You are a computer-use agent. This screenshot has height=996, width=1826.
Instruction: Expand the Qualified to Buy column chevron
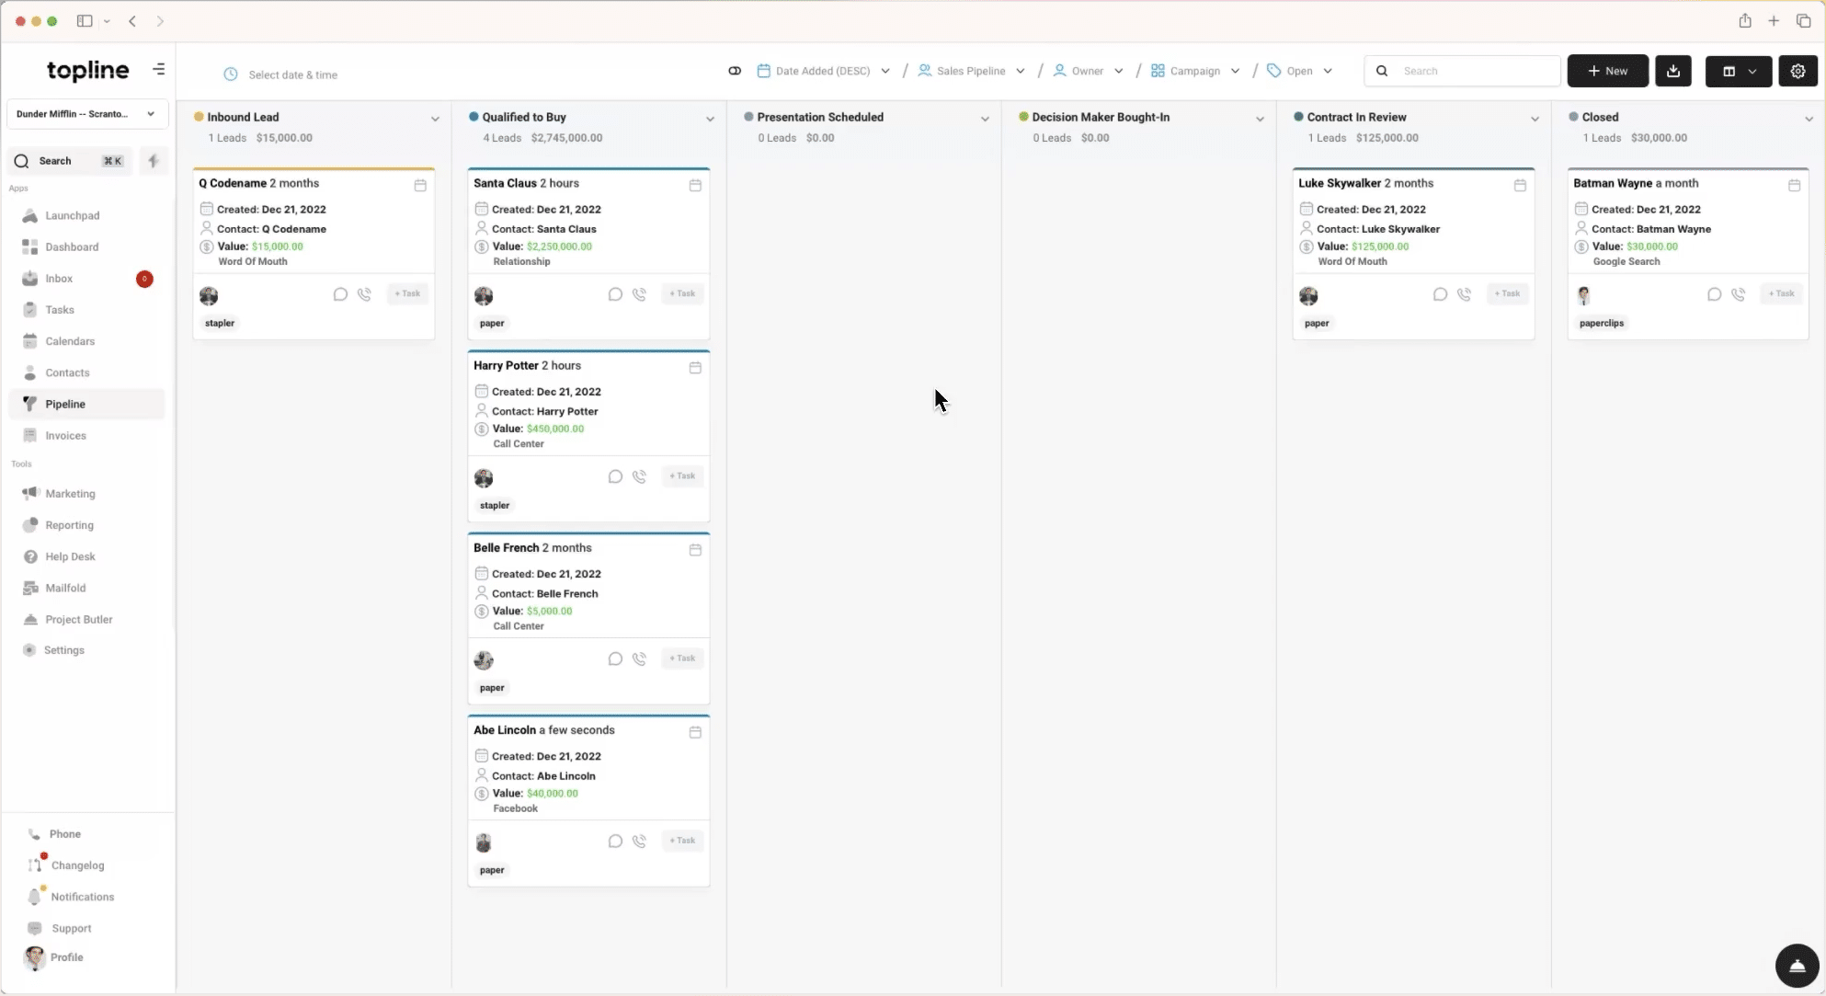point(710,119)
